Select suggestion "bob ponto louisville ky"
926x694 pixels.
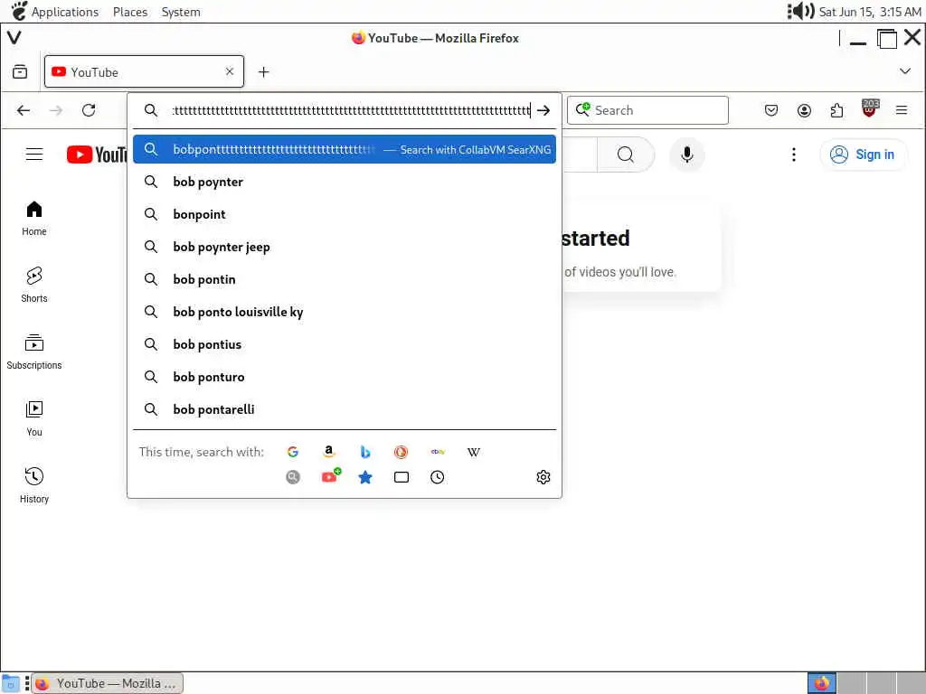pyautogui.click(x=345, y=312)
